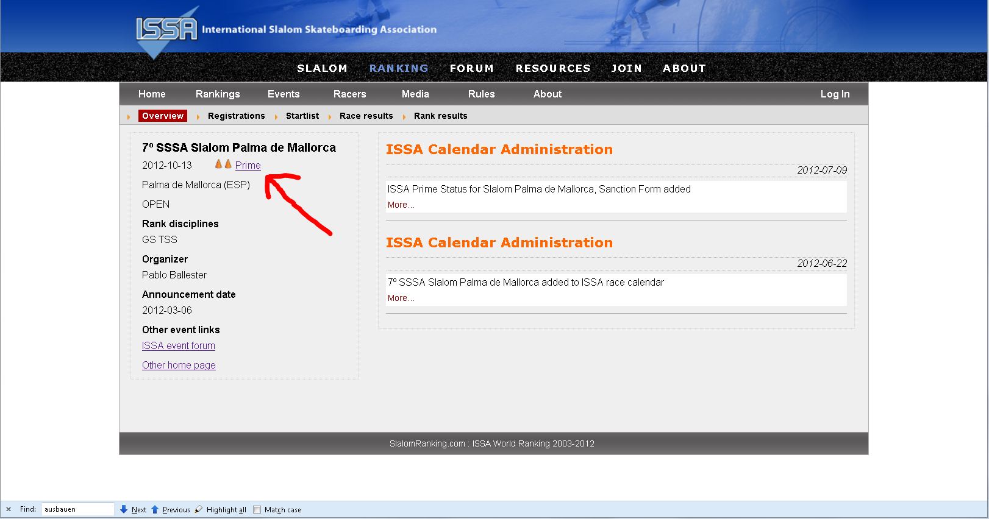Open Rankings in gray navbar

[x=218, y=94]
